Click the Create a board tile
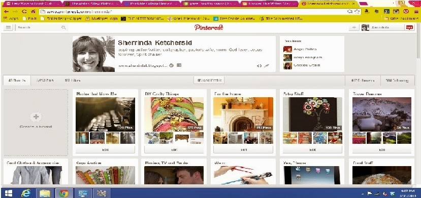421x198 pixels. [36, 123]
